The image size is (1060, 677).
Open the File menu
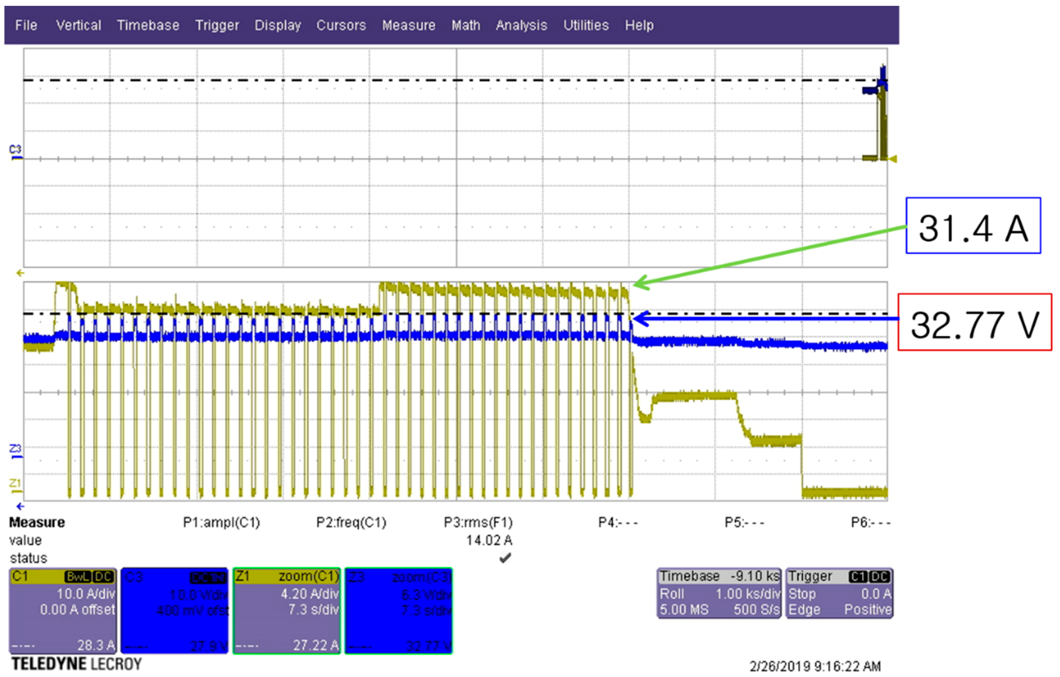click(26, 25)
